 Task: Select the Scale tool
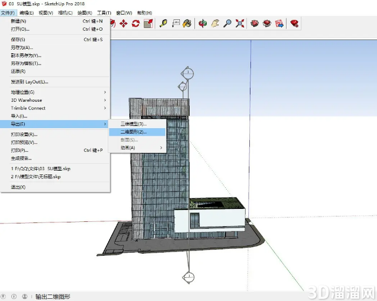[148, 23]
